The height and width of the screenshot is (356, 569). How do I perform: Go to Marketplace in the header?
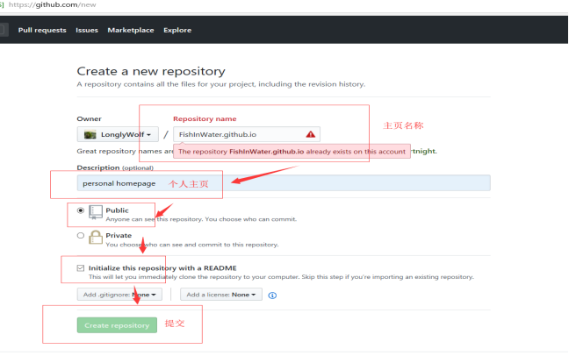[131, 30]
